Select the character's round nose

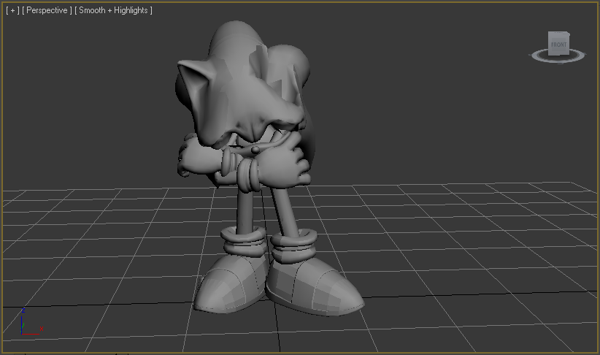256,150
